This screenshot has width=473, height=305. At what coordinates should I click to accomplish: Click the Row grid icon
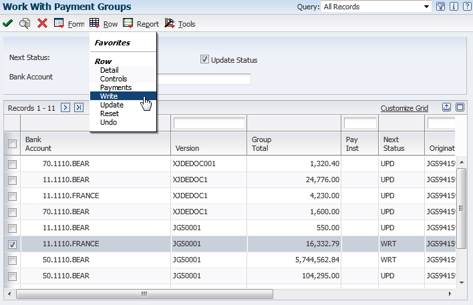click(94, 23)
